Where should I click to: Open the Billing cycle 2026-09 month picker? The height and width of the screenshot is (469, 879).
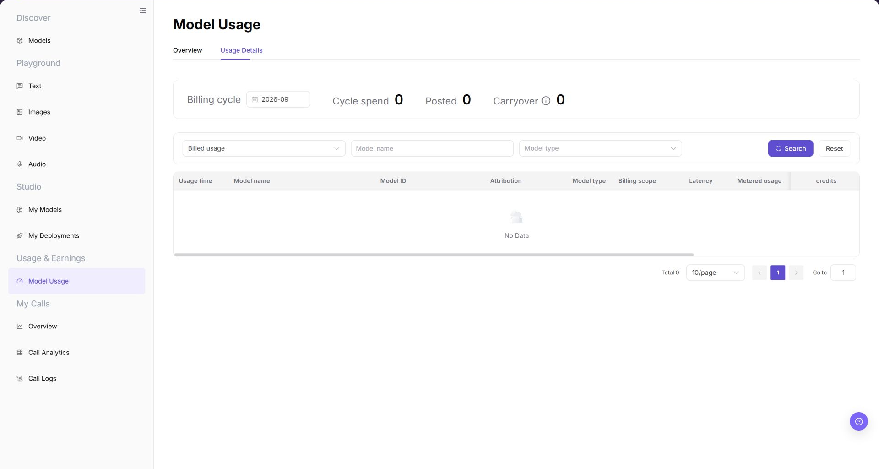278,99
